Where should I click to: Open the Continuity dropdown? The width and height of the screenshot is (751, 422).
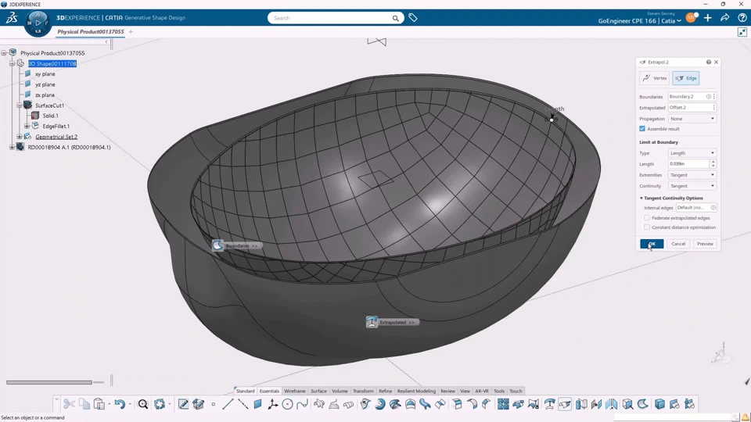(692, 186)
